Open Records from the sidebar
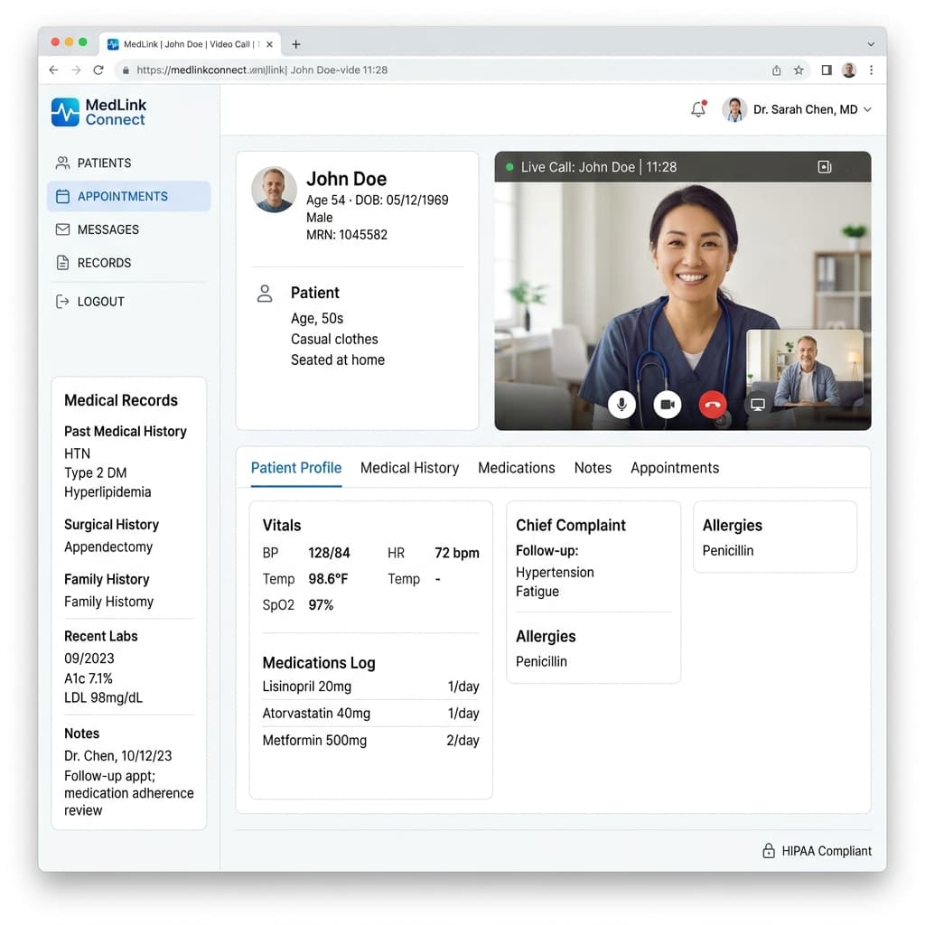Viewport: 925px width, 925px height. [x=128, y=263]
